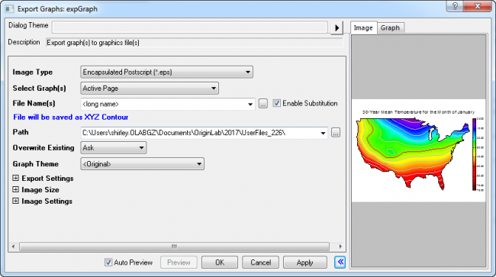Click the horizontal scrollbar thumb
This screenshot has height=277, width=496.
174,246
